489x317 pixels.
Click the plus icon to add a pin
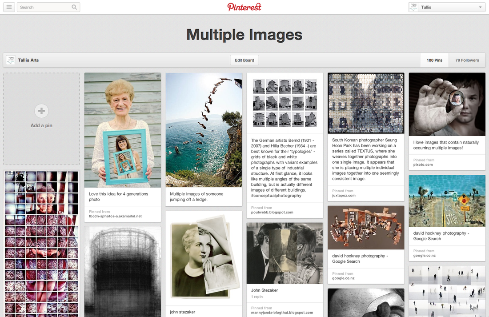[x=41, y=111]
